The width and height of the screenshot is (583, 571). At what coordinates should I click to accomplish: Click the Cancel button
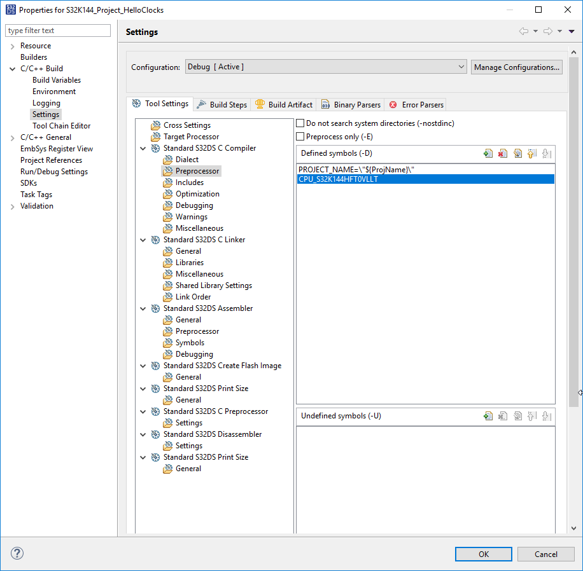pos(546,554)
